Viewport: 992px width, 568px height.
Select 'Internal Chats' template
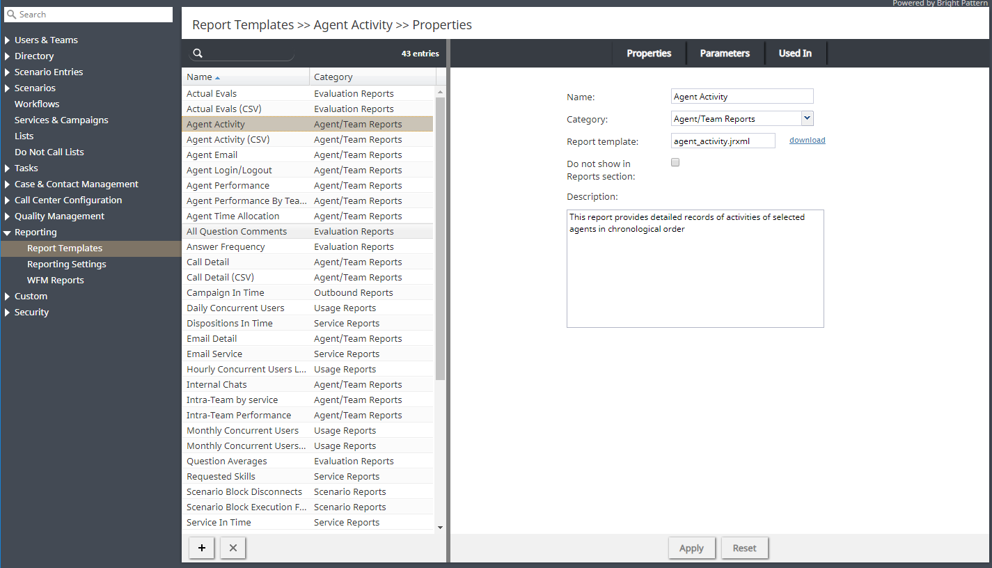[x=308, y=384]
